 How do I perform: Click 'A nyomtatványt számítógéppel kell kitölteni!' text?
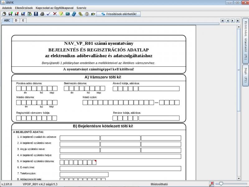99,69
